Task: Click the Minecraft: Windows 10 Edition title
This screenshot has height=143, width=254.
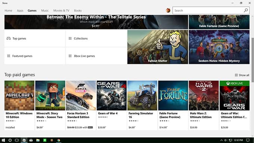Action: 19,115
